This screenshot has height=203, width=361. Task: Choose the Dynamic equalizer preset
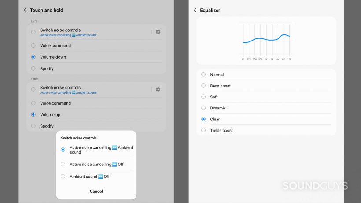coord(203,108)
